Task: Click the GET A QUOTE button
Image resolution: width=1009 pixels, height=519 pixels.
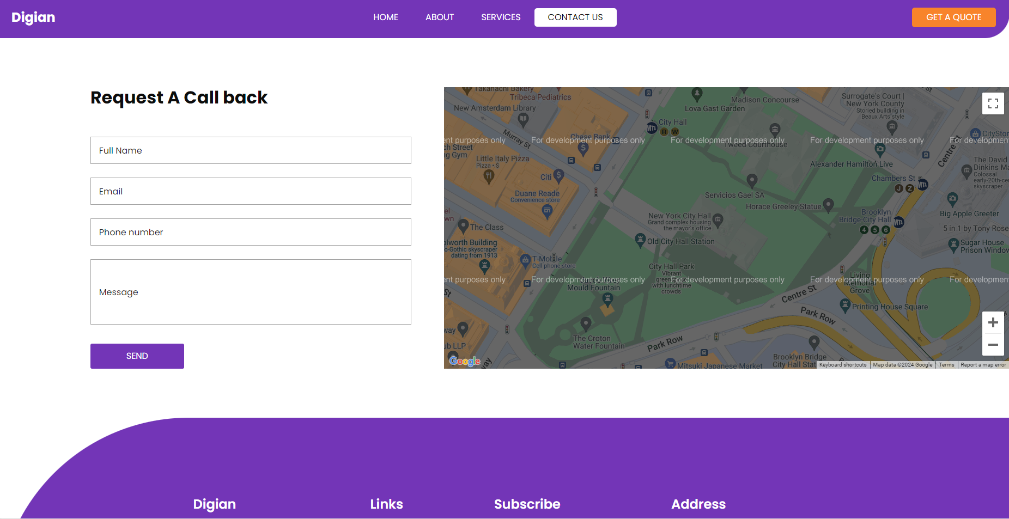Action: click(954, 17)
